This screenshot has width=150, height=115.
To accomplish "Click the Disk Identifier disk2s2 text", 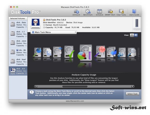I will click(53, 22).
